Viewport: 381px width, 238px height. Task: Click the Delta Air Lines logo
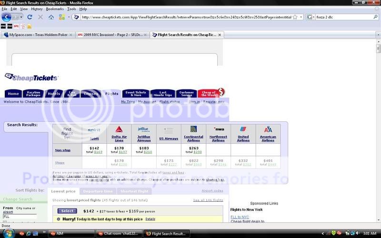click(119, 129)
